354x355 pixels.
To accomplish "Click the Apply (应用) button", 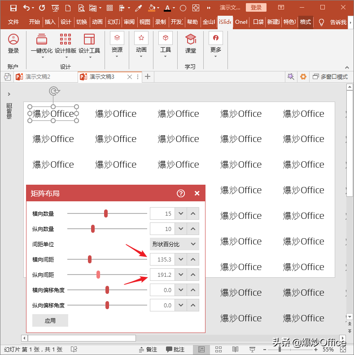I will [50, 320].
